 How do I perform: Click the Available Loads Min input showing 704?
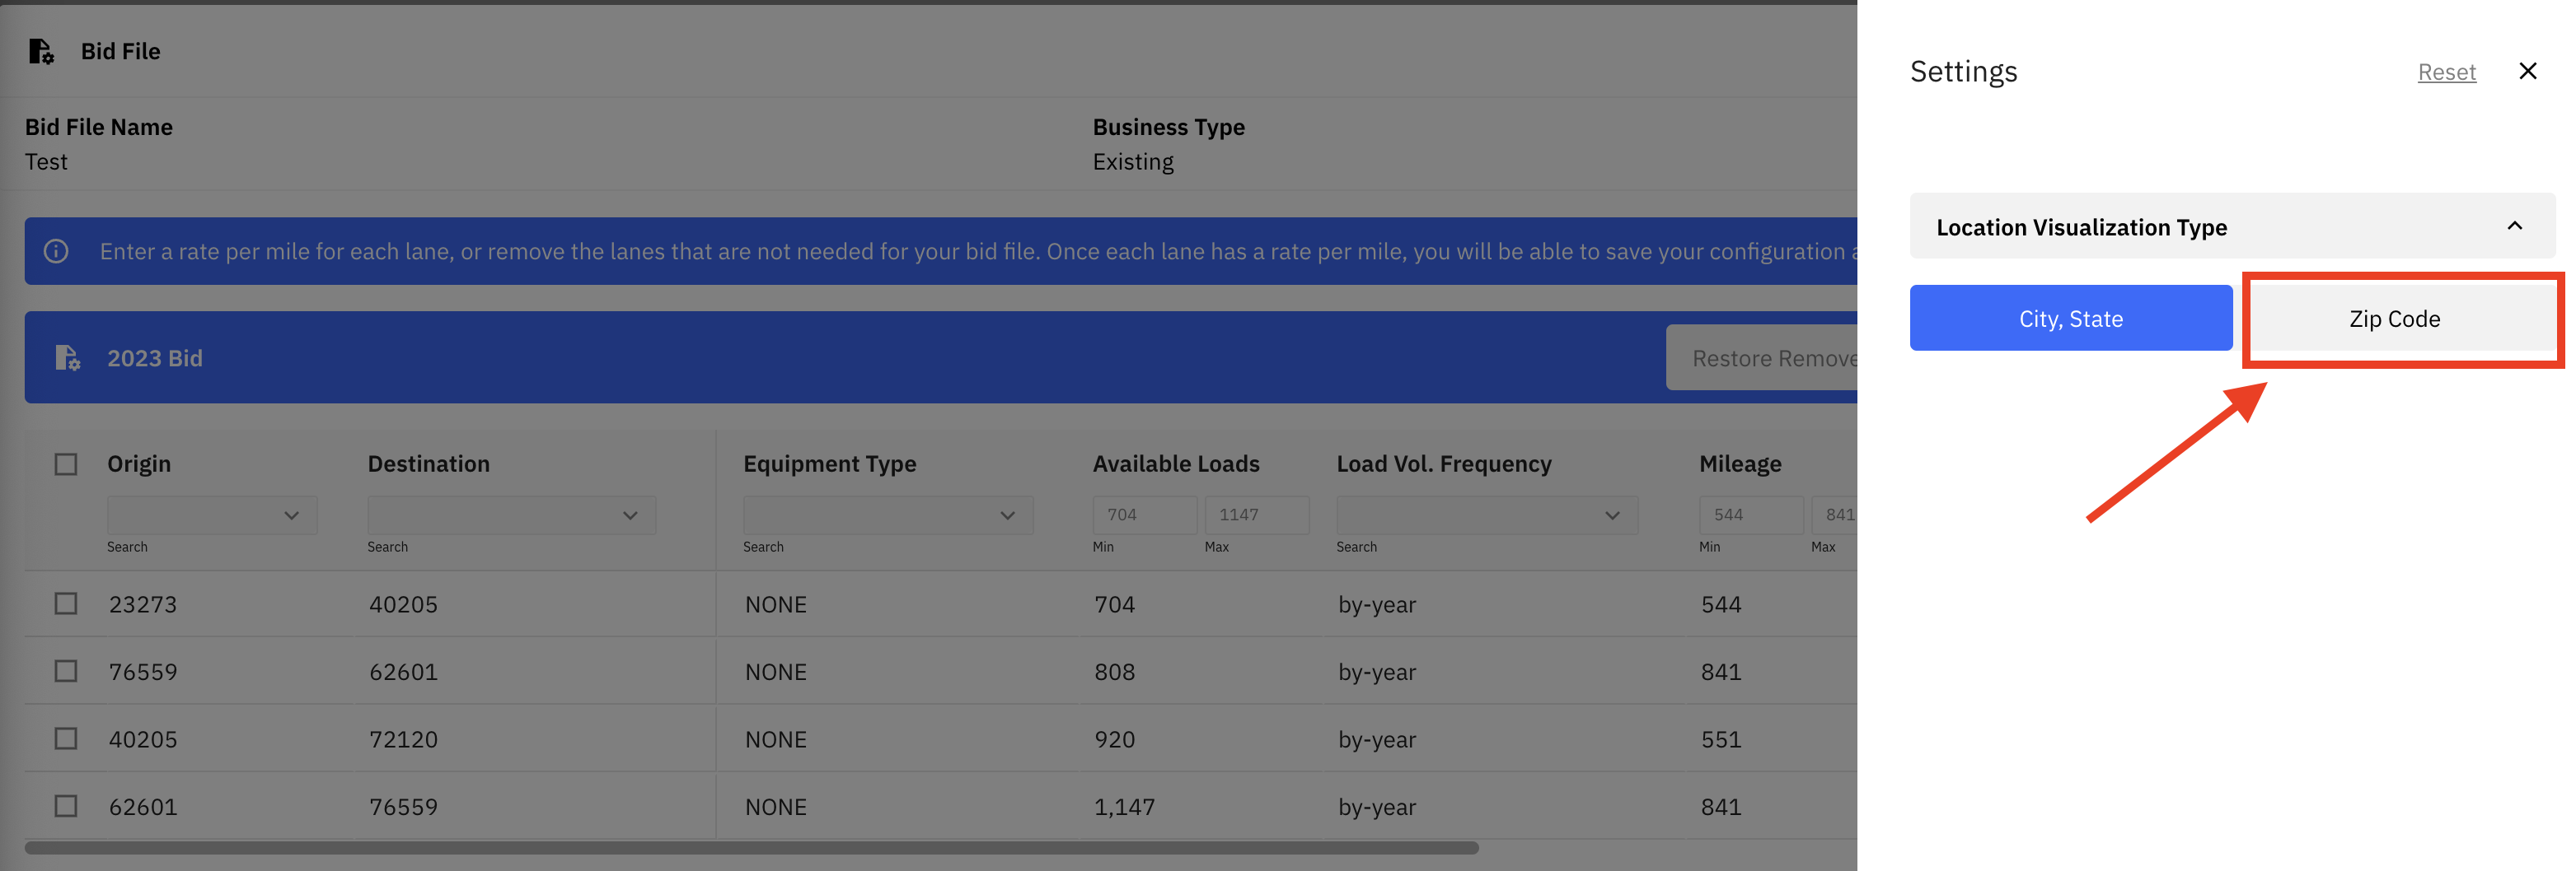coord(1145,515)
